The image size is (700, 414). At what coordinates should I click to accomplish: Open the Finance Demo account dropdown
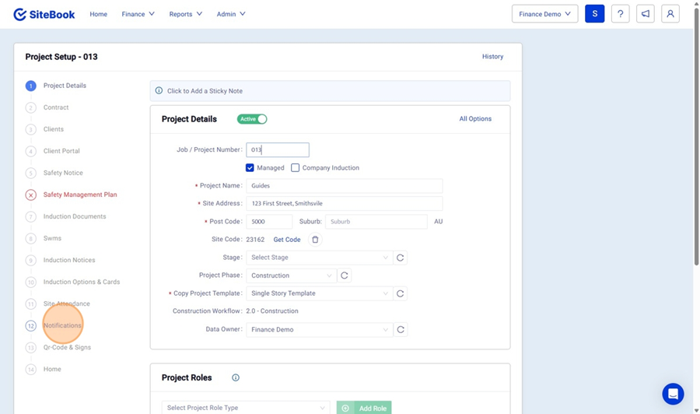544,14
